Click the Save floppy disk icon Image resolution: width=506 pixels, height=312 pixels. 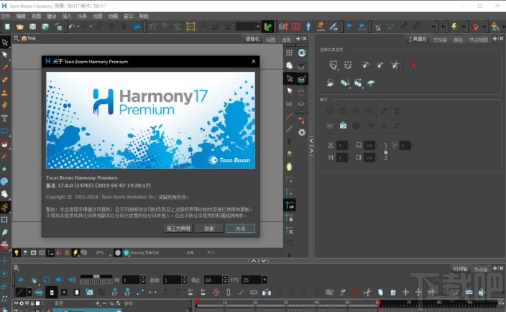coord(32,27)
